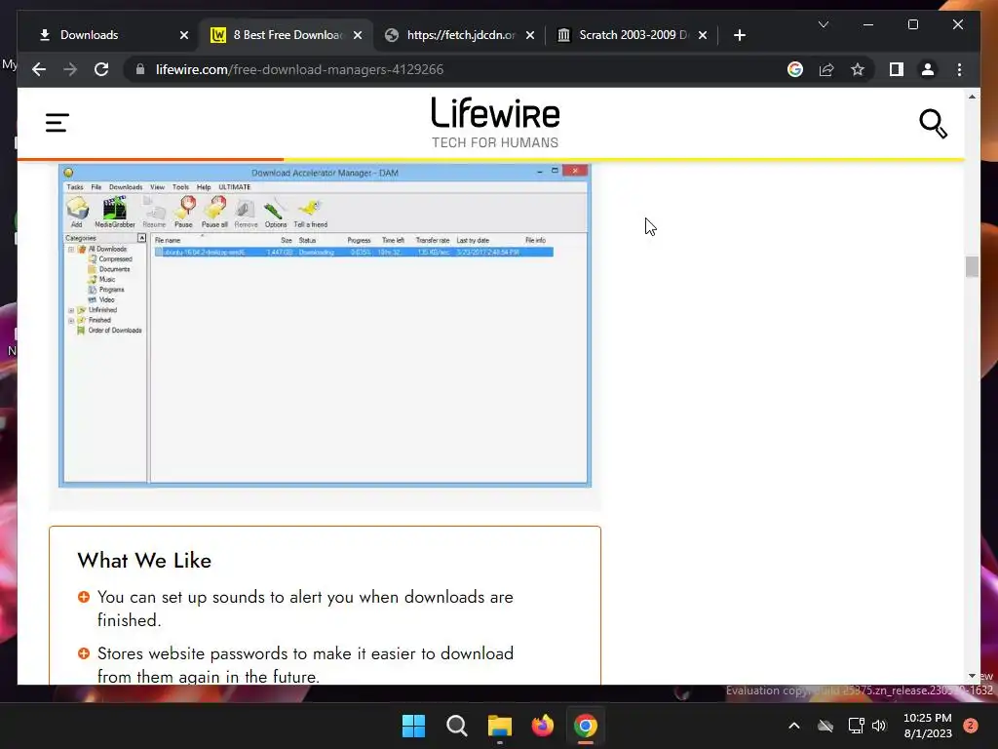Open the clock and calendar flyout
The height and width of the screenshot is (749, 998).
(x=928, y=726)
